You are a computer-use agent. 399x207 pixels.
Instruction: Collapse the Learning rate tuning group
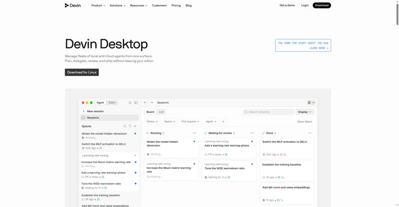click(135, 155)
